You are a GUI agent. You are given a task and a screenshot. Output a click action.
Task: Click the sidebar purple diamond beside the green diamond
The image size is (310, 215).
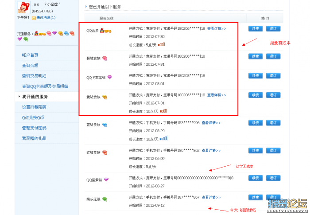(19, 39)
